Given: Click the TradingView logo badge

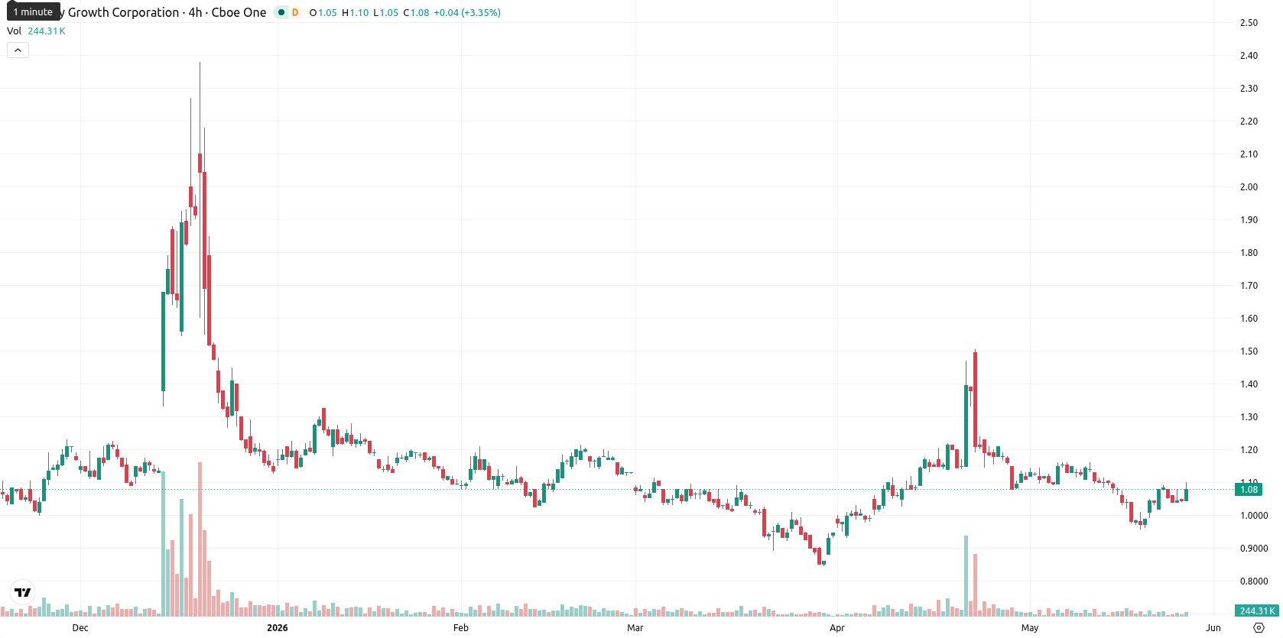Looking at the screenshot, I should [23, 592].
